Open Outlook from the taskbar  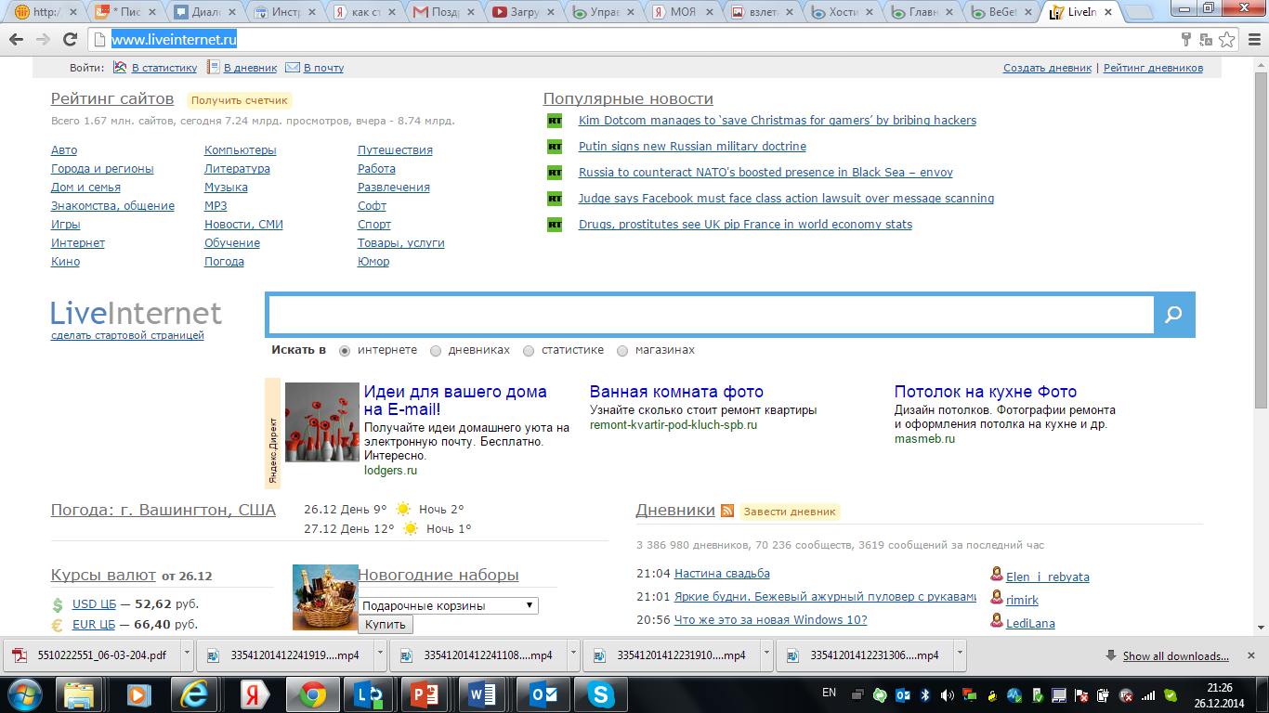click(x=542, y=694)
